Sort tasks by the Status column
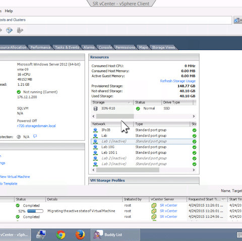The height and width of the screenshot is (241, 242). (30, 199)
